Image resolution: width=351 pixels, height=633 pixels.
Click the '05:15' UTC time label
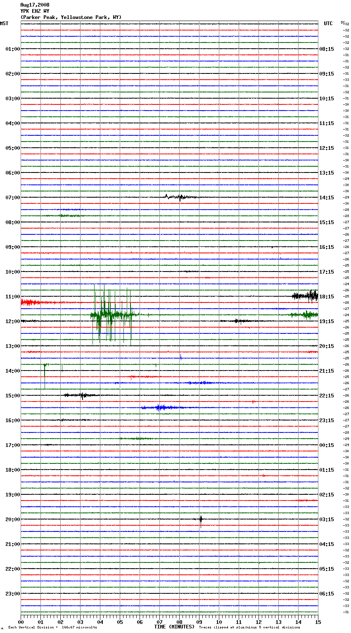327,569
